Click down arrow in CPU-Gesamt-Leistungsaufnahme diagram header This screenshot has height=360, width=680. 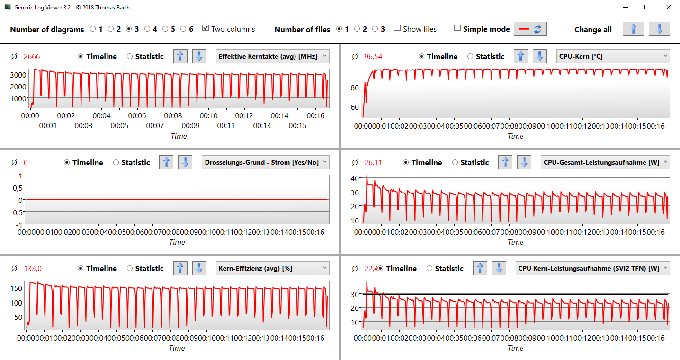point(524,162)
